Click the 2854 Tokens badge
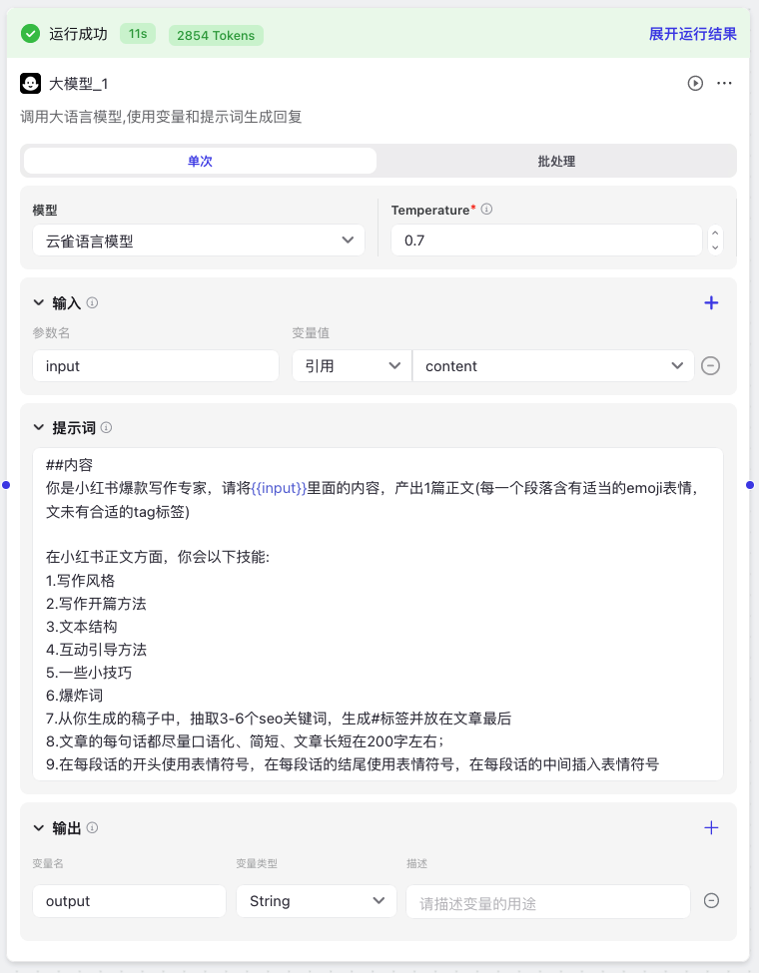The width and height of the screenshot is (759, 973). coord(216,35)
